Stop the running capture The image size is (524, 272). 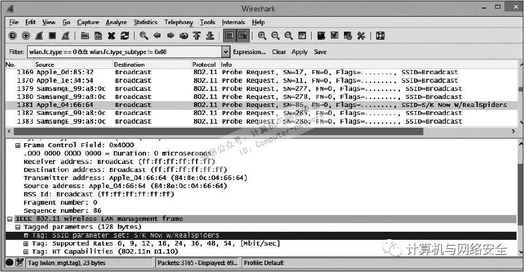(52, 36)
